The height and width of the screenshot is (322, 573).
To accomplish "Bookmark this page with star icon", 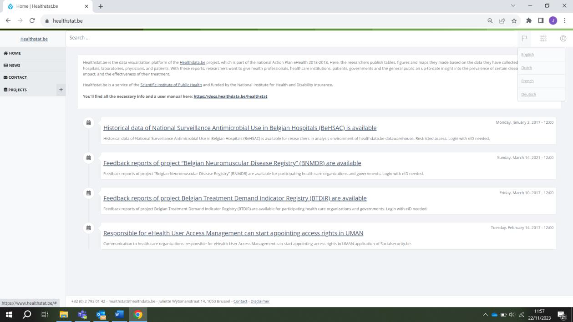I will (514, 20).
